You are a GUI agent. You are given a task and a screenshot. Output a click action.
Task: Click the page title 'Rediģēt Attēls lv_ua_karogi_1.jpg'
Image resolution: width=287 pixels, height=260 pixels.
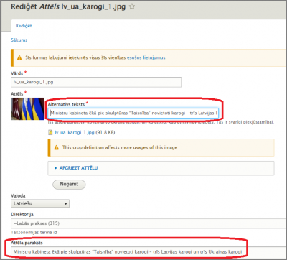pos(68,7)
